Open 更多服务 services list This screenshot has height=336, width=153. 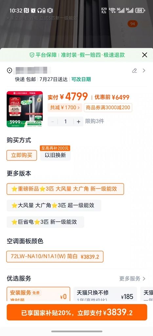[132, 278]
